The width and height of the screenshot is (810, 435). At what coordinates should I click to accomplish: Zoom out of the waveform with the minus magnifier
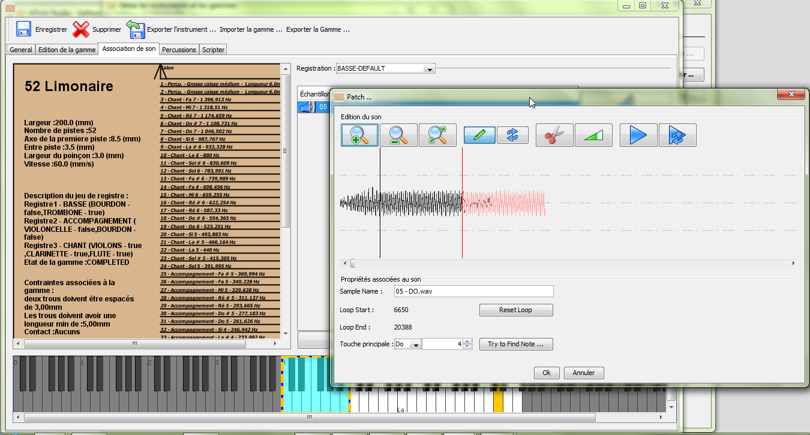click(x=399, y=135)
